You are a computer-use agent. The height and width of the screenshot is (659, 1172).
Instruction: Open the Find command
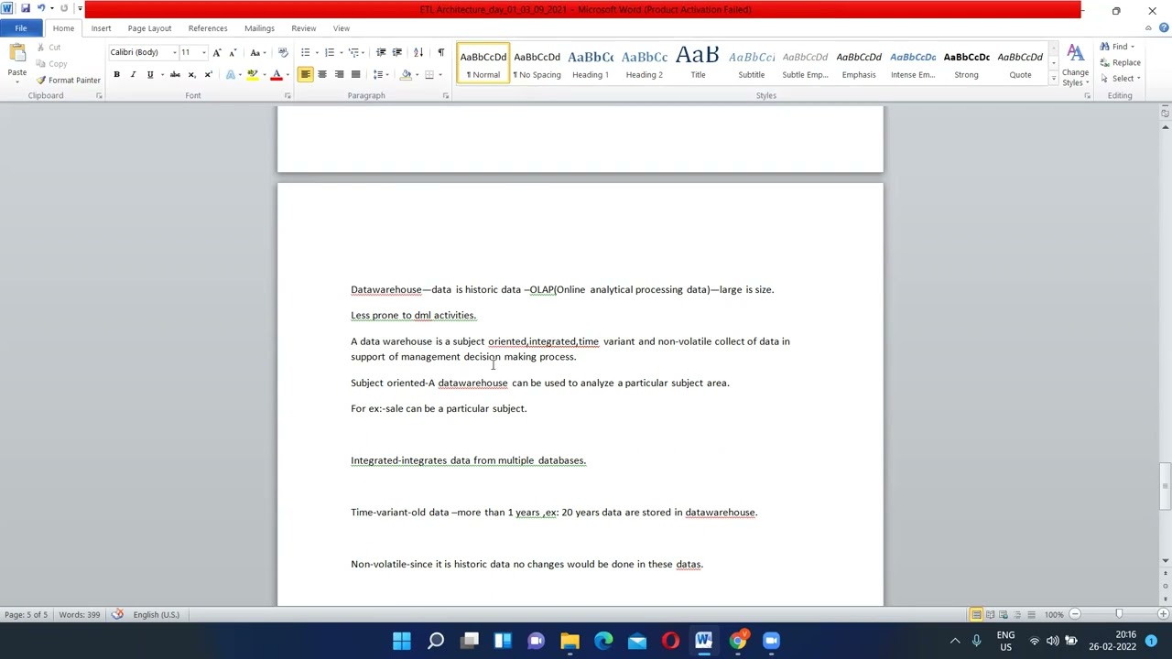tap(1113, 47)
